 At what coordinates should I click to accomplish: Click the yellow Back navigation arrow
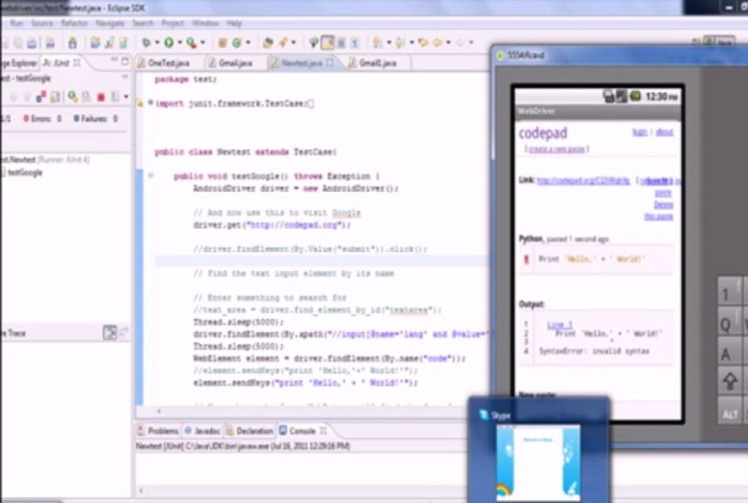pos(437,43)
